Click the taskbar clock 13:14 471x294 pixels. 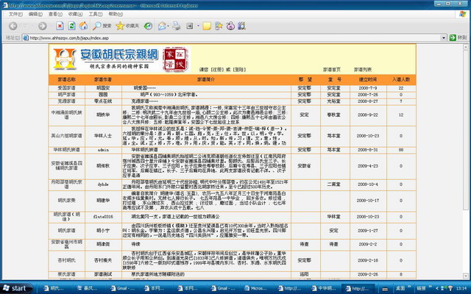pos(461,288)
